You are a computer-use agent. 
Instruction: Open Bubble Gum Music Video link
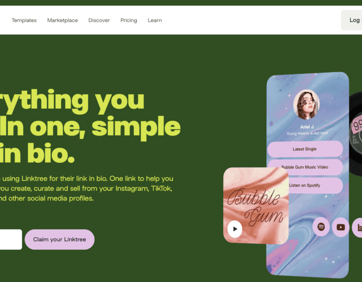(305, 167)
